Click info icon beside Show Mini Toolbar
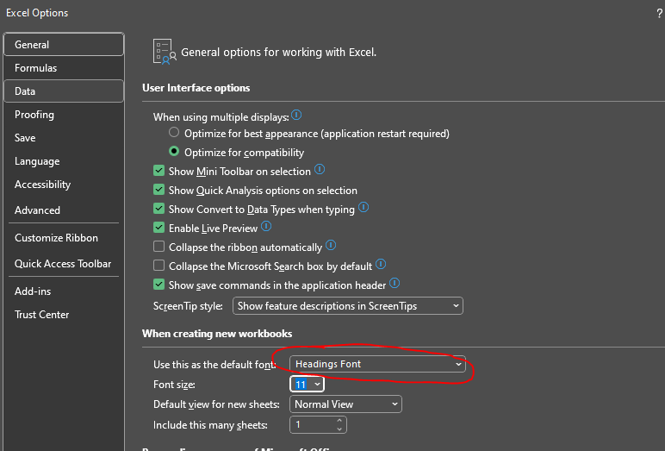665x451 pixels. 320,169
